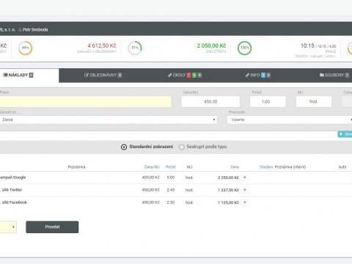Switch to the Úkoly tab
Viewport: 352px width, 264px height.
pos(185,75)
